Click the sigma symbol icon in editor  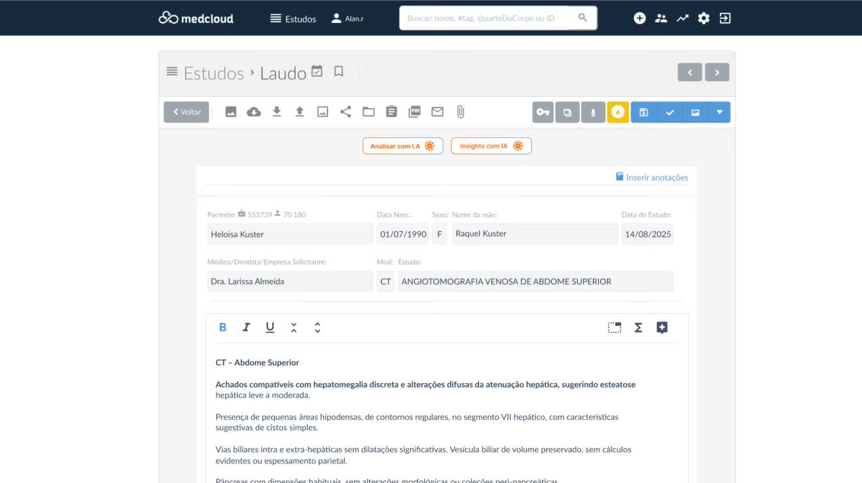tap(638, 327)
